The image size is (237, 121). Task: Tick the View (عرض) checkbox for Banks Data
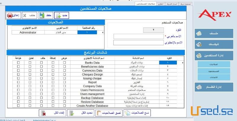[65, 63]
